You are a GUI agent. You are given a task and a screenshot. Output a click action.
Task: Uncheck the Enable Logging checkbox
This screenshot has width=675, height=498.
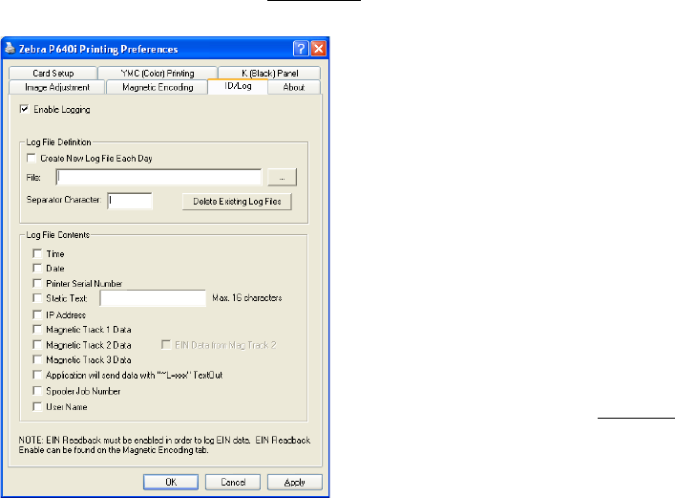point(24,109)
